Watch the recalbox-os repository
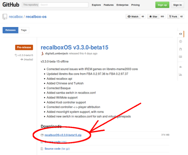 (133, 17)
